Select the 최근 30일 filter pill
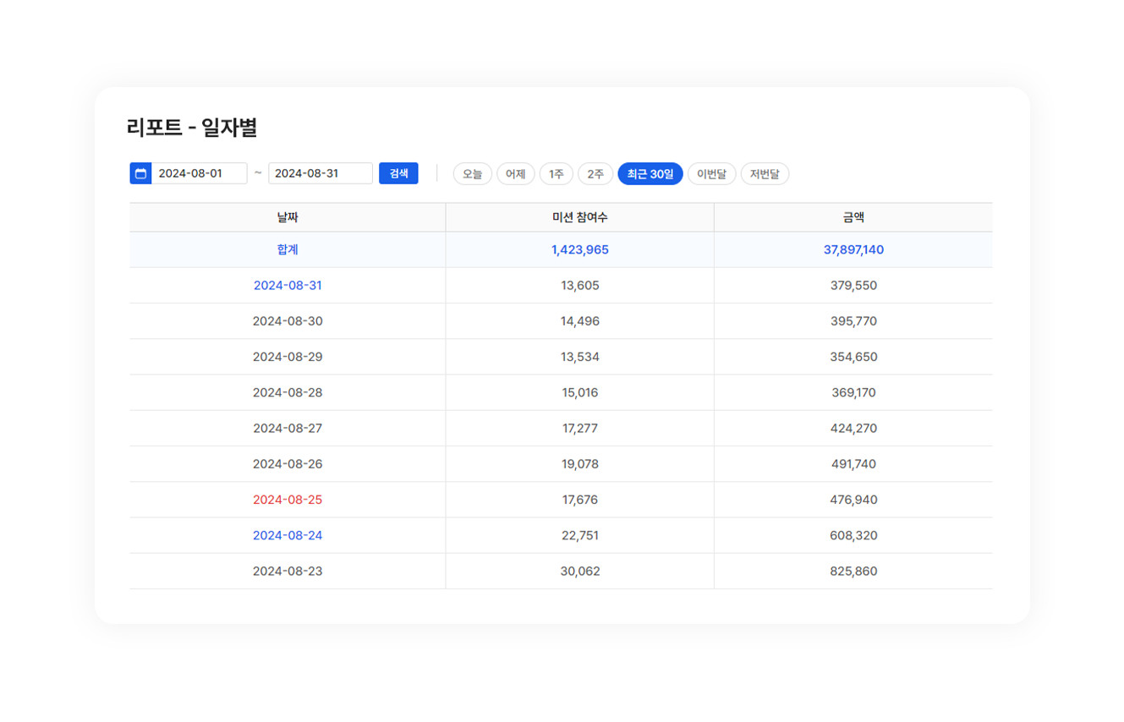Screen dimensions: 1124x722 pyautogui.click(x=650, y=174)
